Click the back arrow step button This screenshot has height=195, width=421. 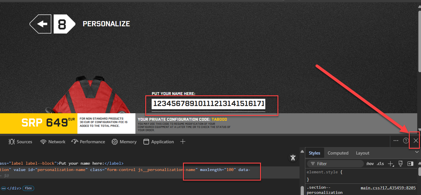(41, 24)
